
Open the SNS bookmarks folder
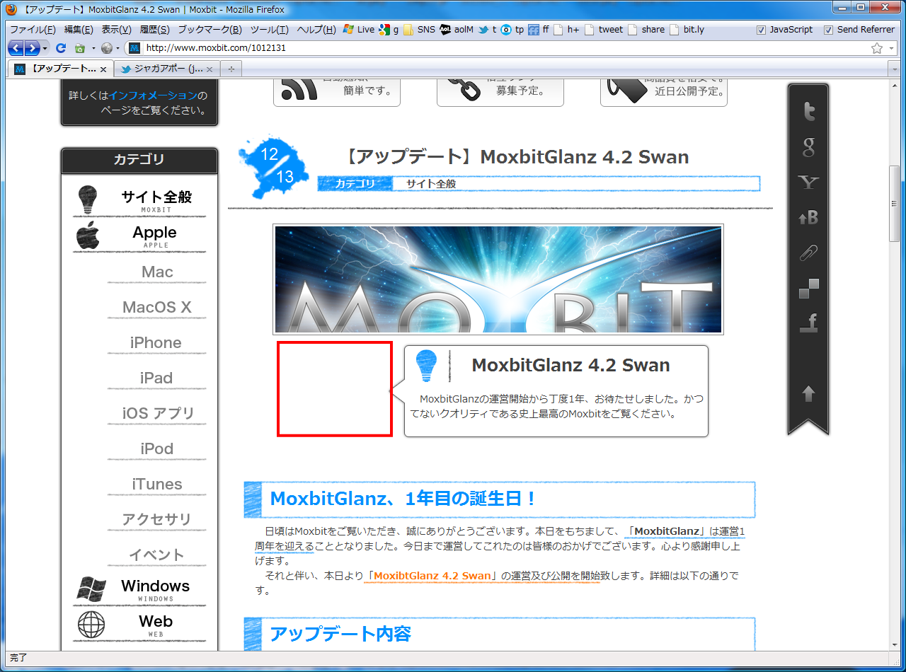click(x=419, y=30)
